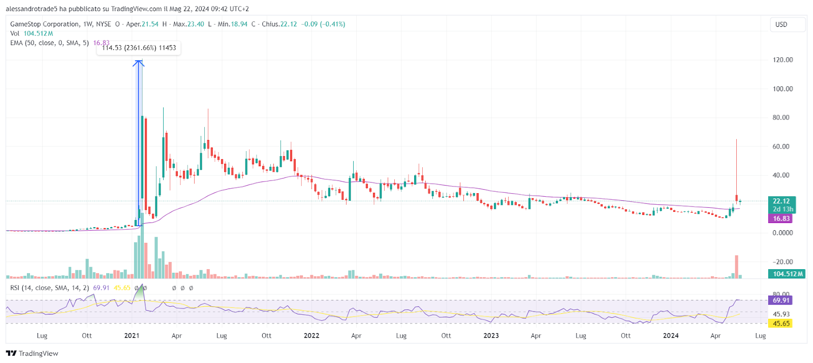Select the tall red volume bar of May 2024
813x363 pixels.
point(736,267)
